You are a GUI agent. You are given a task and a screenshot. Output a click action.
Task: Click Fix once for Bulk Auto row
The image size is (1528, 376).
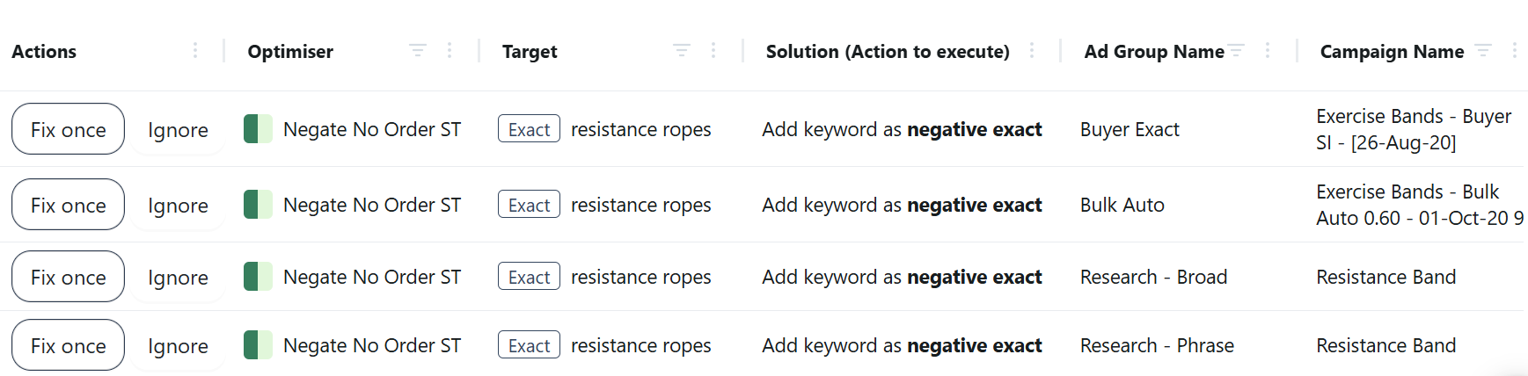pos(68,205)
